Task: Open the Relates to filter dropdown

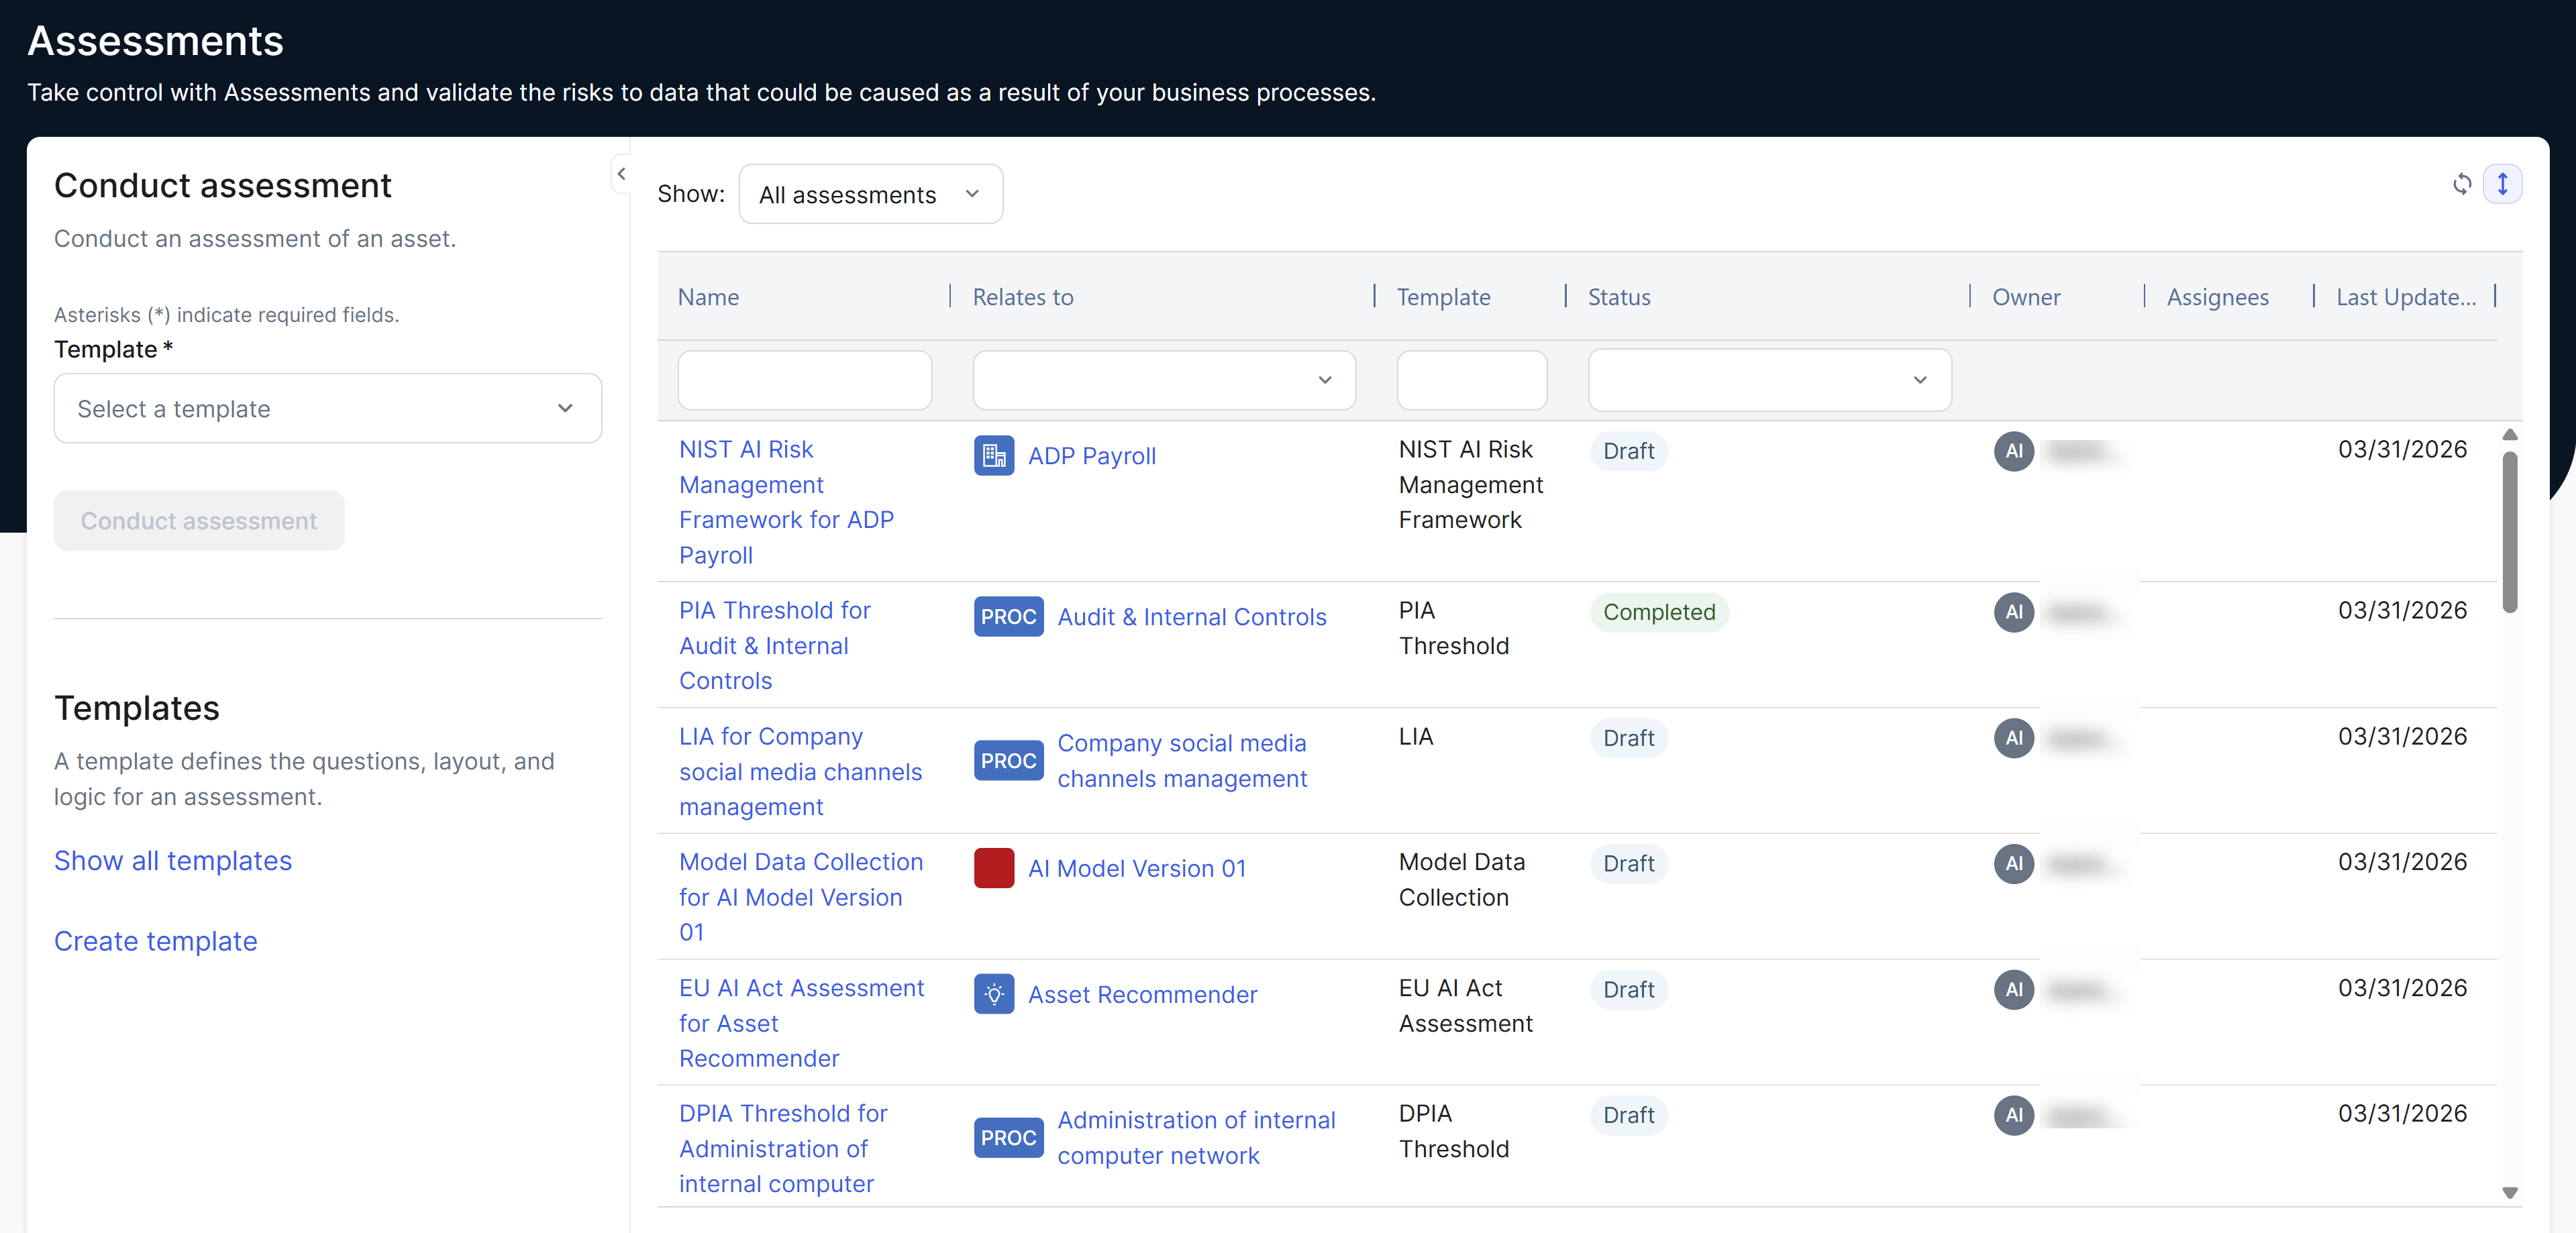Action: click(1163, 380)
